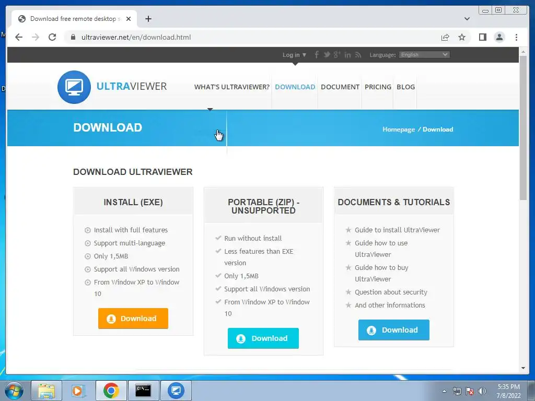Follow the Homepage breadcrumb link
Image resolution: width=535 pixels, height=401 pixels.
coord(399,129)
